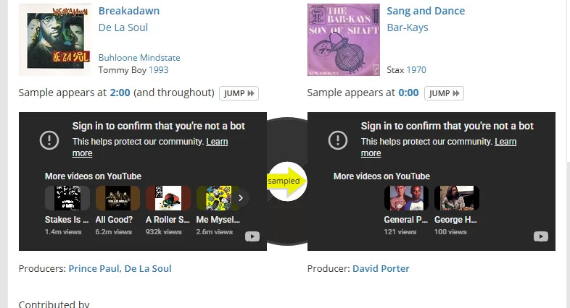Image resolution: width=570 pixels, height=308 pixels.
Task: Open the Bar-Kays artist link
Action: click(x=407, y=27)
